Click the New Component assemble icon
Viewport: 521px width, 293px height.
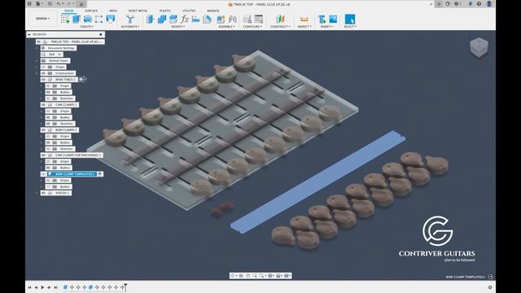(x=221, y=19)
